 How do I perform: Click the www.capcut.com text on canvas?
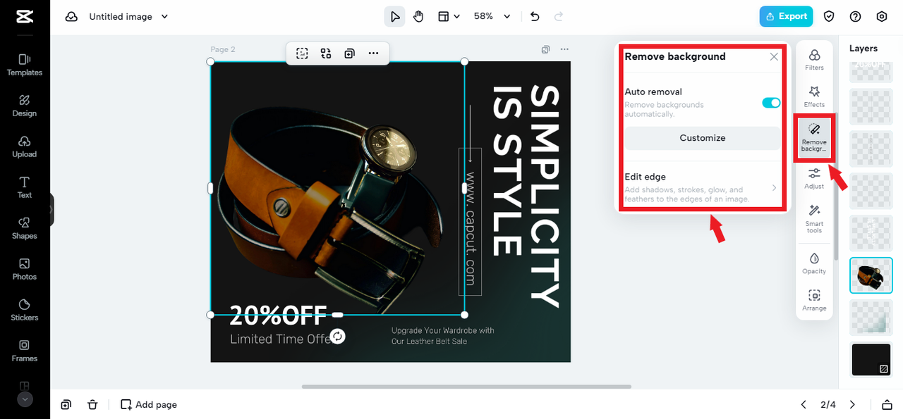point(470,229)
